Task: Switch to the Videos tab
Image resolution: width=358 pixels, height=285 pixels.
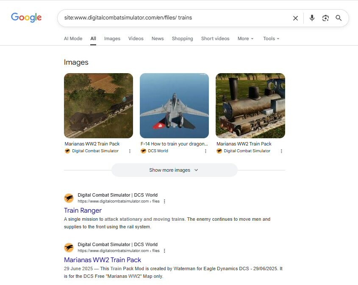Action: coord(136,38)
